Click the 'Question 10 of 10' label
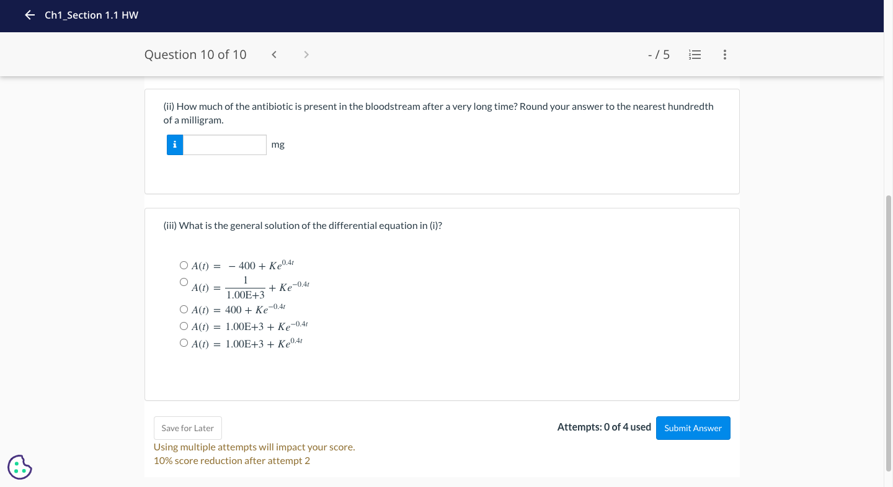Viewport: 893px width, 487px height. pos(195,55)
